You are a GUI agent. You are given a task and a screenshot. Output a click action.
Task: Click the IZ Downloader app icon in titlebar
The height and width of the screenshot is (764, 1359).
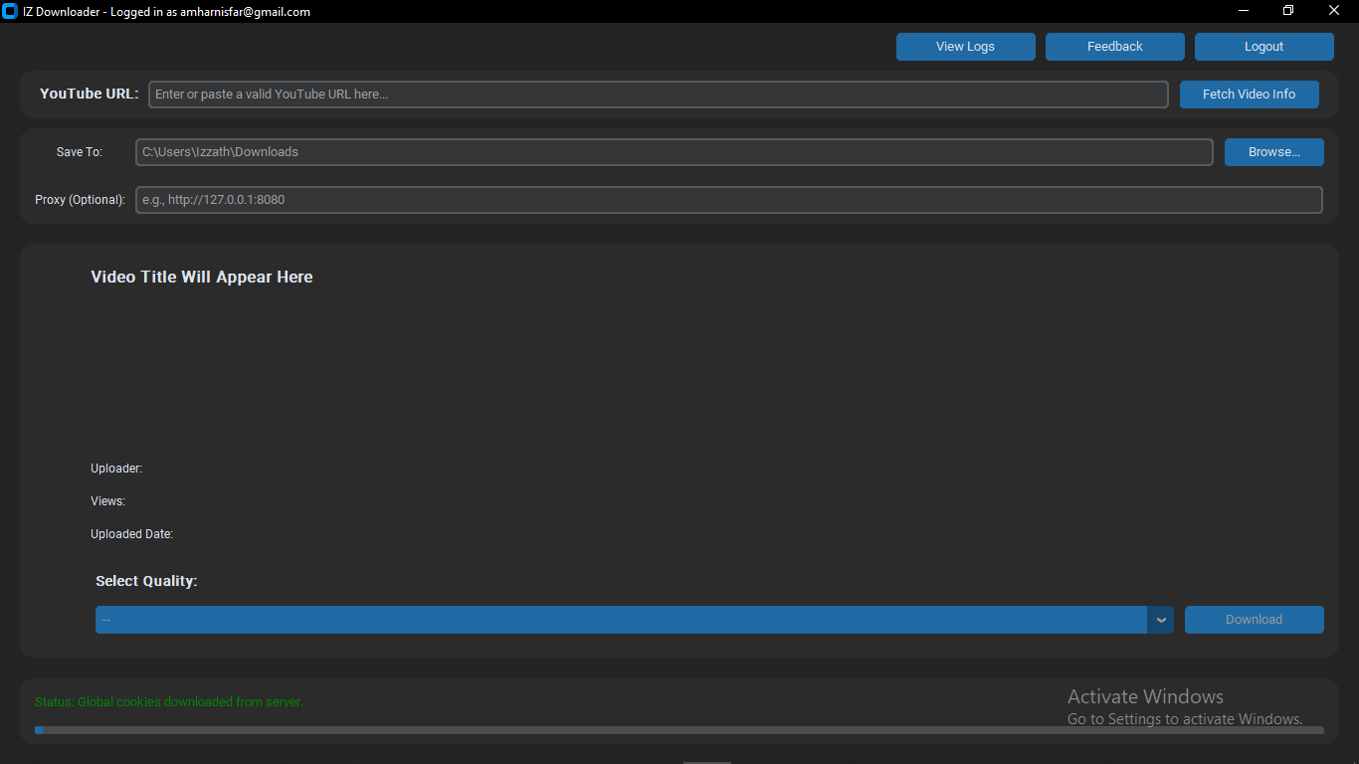point(10,11)
